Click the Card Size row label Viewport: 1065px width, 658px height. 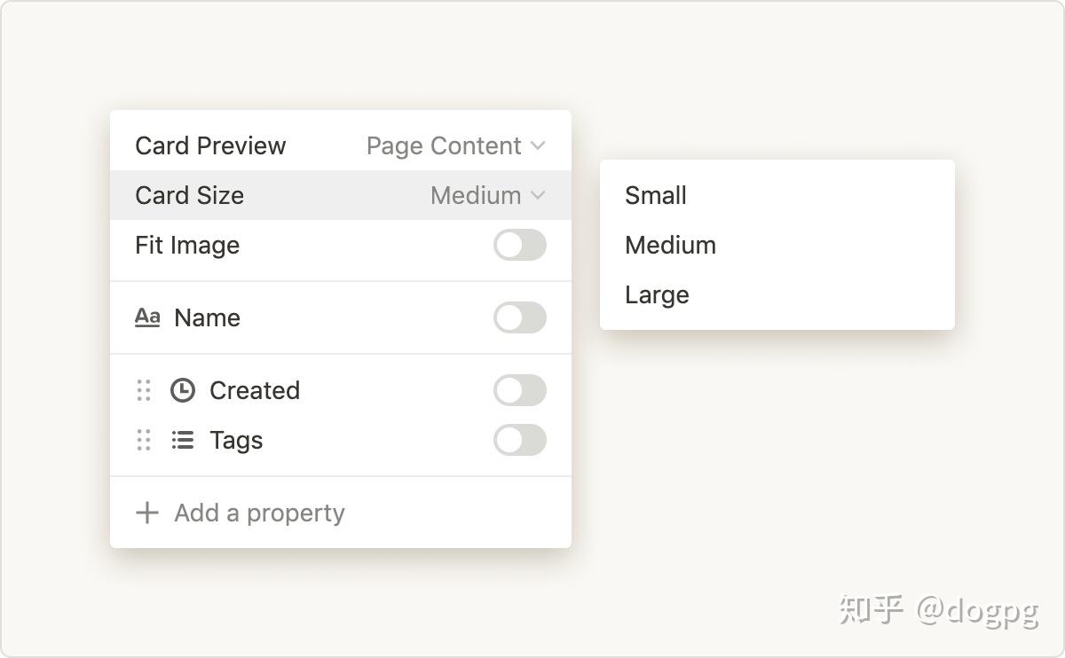click(x=189, y=195)
